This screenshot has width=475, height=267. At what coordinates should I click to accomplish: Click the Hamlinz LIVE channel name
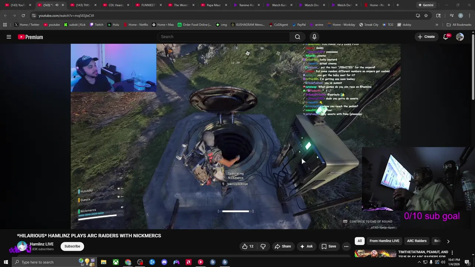point(42,244)
